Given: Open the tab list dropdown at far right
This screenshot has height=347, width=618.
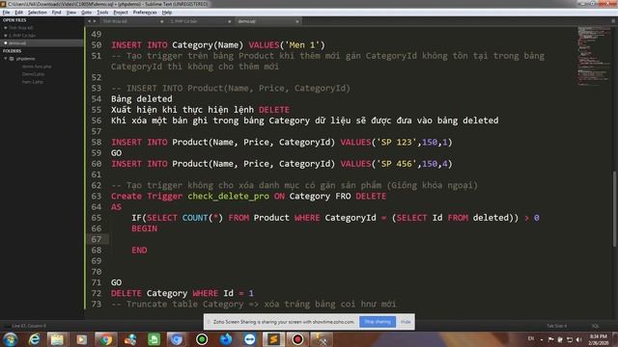Looking at the screenshot, I should pos(613,21).
